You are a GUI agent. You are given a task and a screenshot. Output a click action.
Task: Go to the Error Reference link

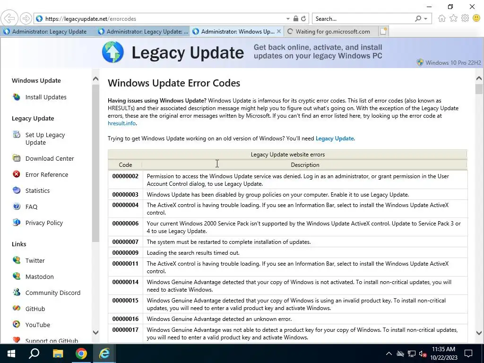(47, 174)
